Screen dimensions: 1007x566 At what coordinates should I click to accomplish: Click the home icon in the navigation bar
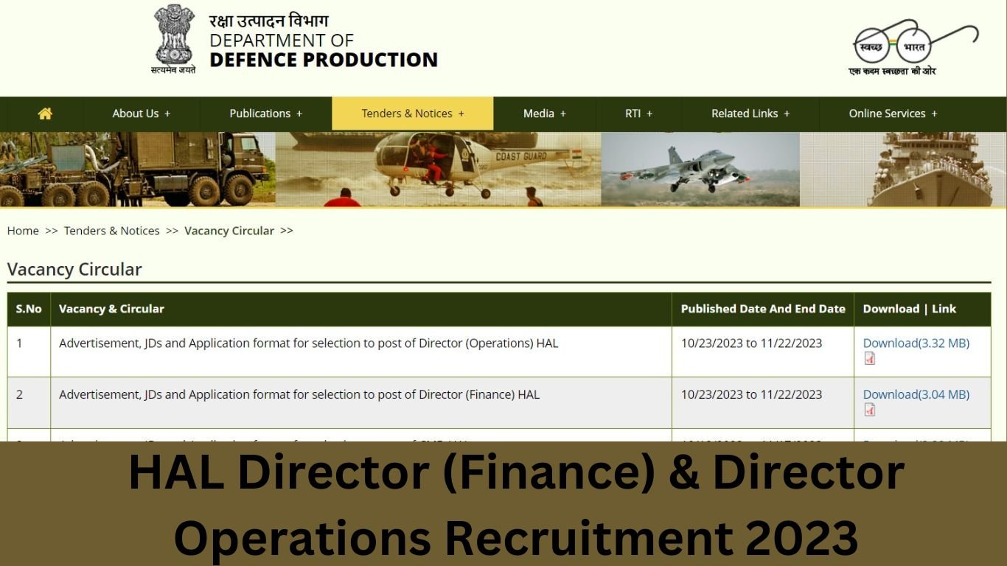pyautogui.click(x=44, y=113)
